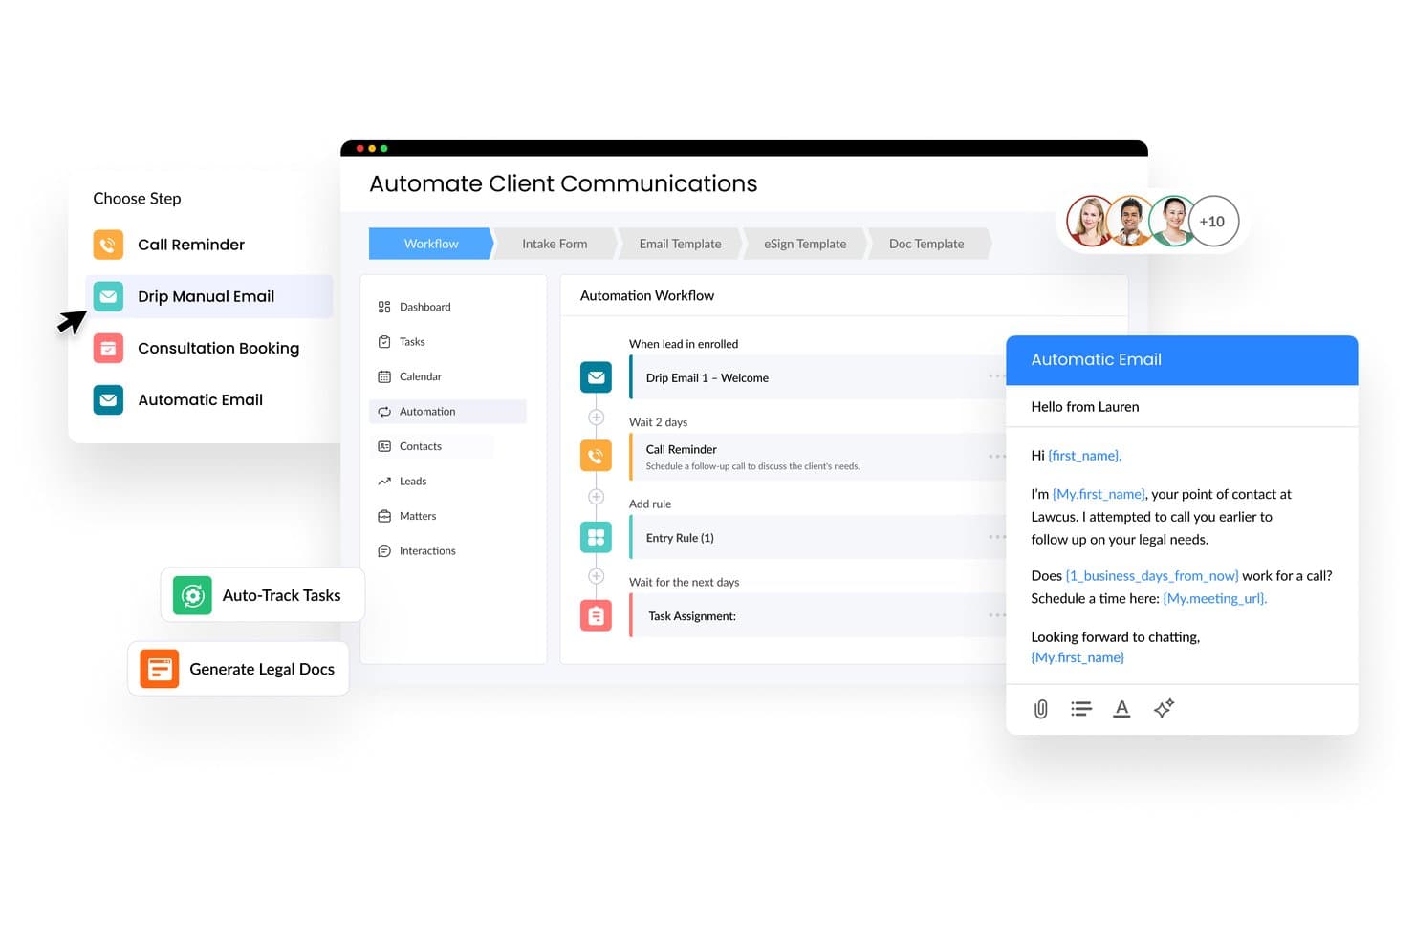Click the paperclip attachment icon
1415x943 pixels.
[x=1041, y=709]
